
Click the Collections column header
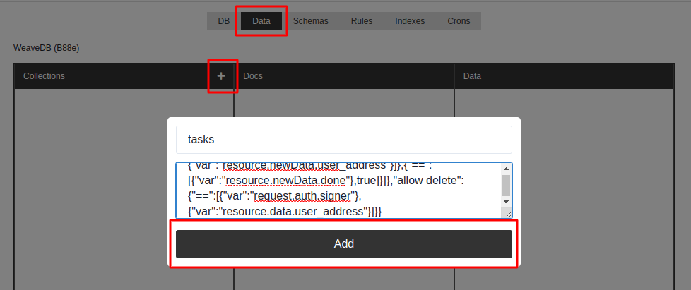(x=44, y=76)
